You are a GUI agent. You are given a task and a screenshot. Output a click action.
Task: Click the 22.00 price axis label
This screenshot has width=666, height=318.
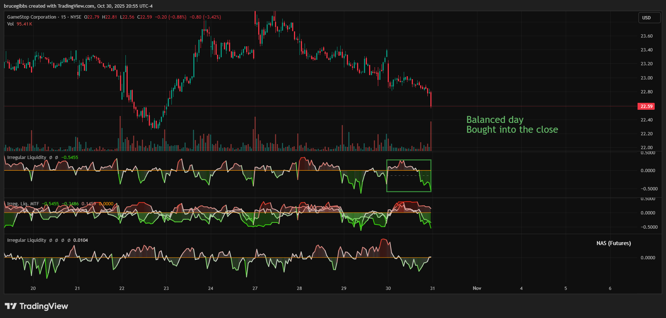pos(646,148)
